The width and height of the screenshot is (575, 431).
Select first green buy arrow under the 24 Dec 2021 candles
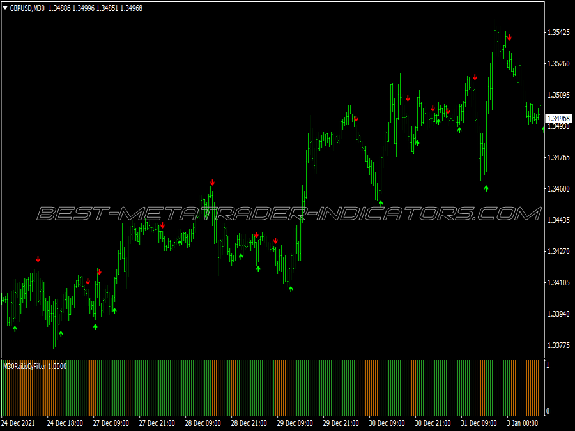coord(15,329)
